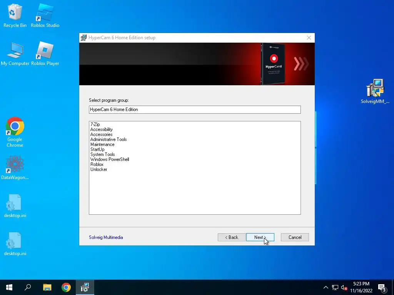Click the setup window title bar icon
This screenshot has width=394, height=295.
click(83, 38)
